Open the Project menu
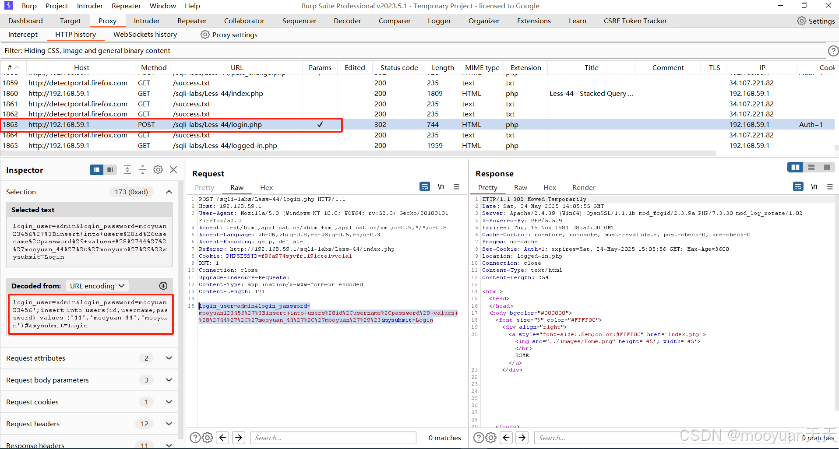Viewport: 839px width, 449px height. 57,6
